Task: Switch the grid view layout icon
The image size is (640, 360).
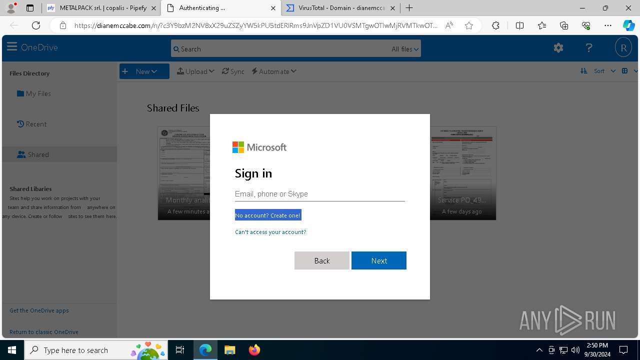Action: (624, 71)
